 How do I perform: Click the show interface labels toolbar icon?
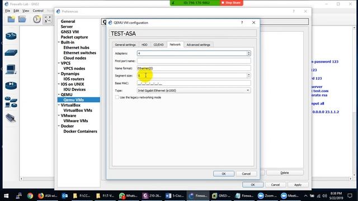click(48, 19)
